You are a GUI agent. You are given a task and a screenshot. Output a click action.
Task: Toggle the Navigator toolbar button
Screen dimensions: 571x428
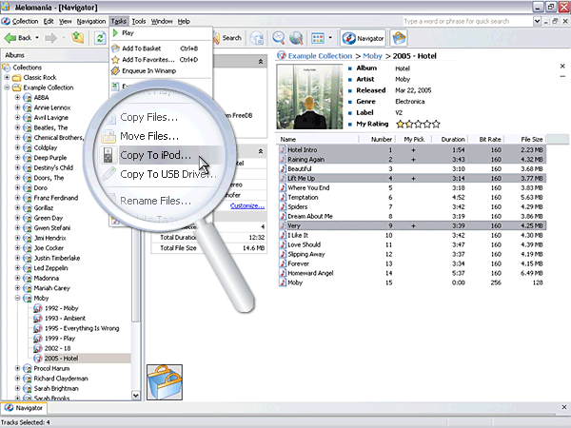coord(364,38)
